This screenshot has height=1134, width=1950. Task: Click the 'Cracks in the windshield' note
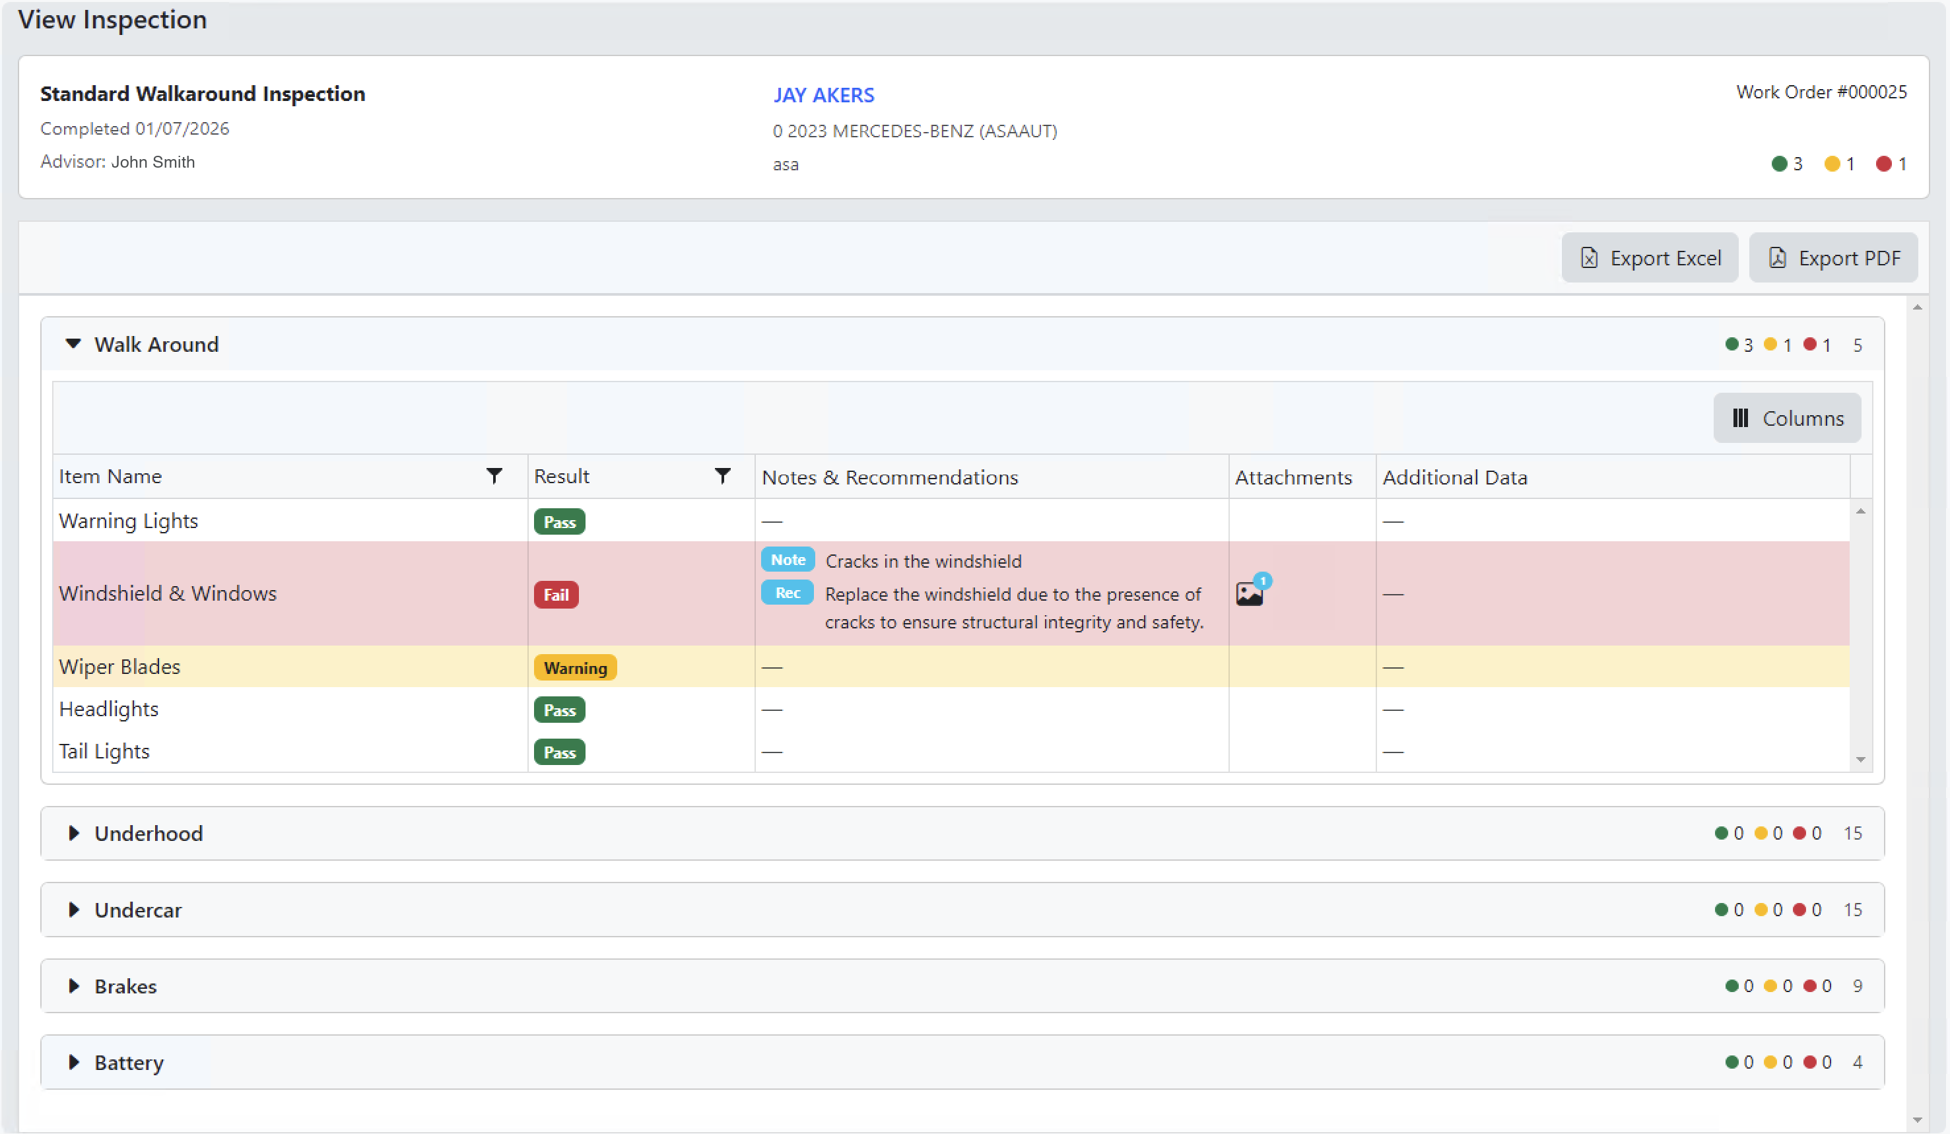coord(923,561)
